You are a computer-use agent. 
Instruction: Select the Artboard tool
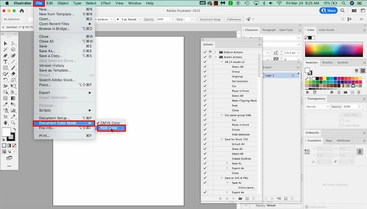tap(6, 117)
